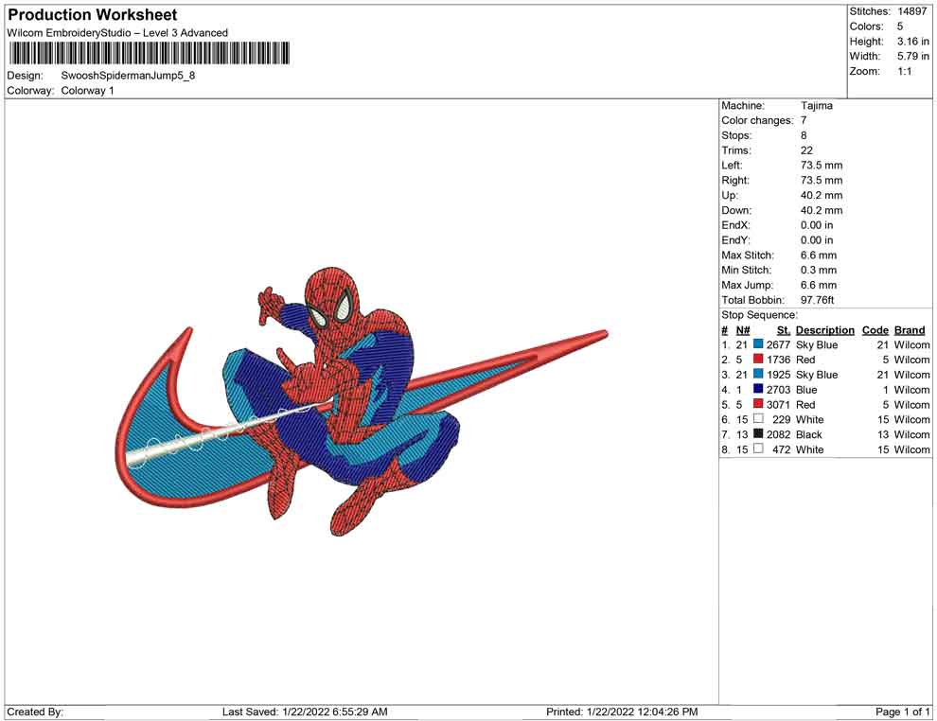Image resolution: width=937 pixels, height=721 pixels.
Task: Click the 'Last Saved' timestamp in footer
Action: tap(305, 712)
